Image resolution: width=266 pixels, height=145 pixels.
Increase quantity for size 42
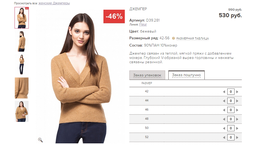point(237,92)
